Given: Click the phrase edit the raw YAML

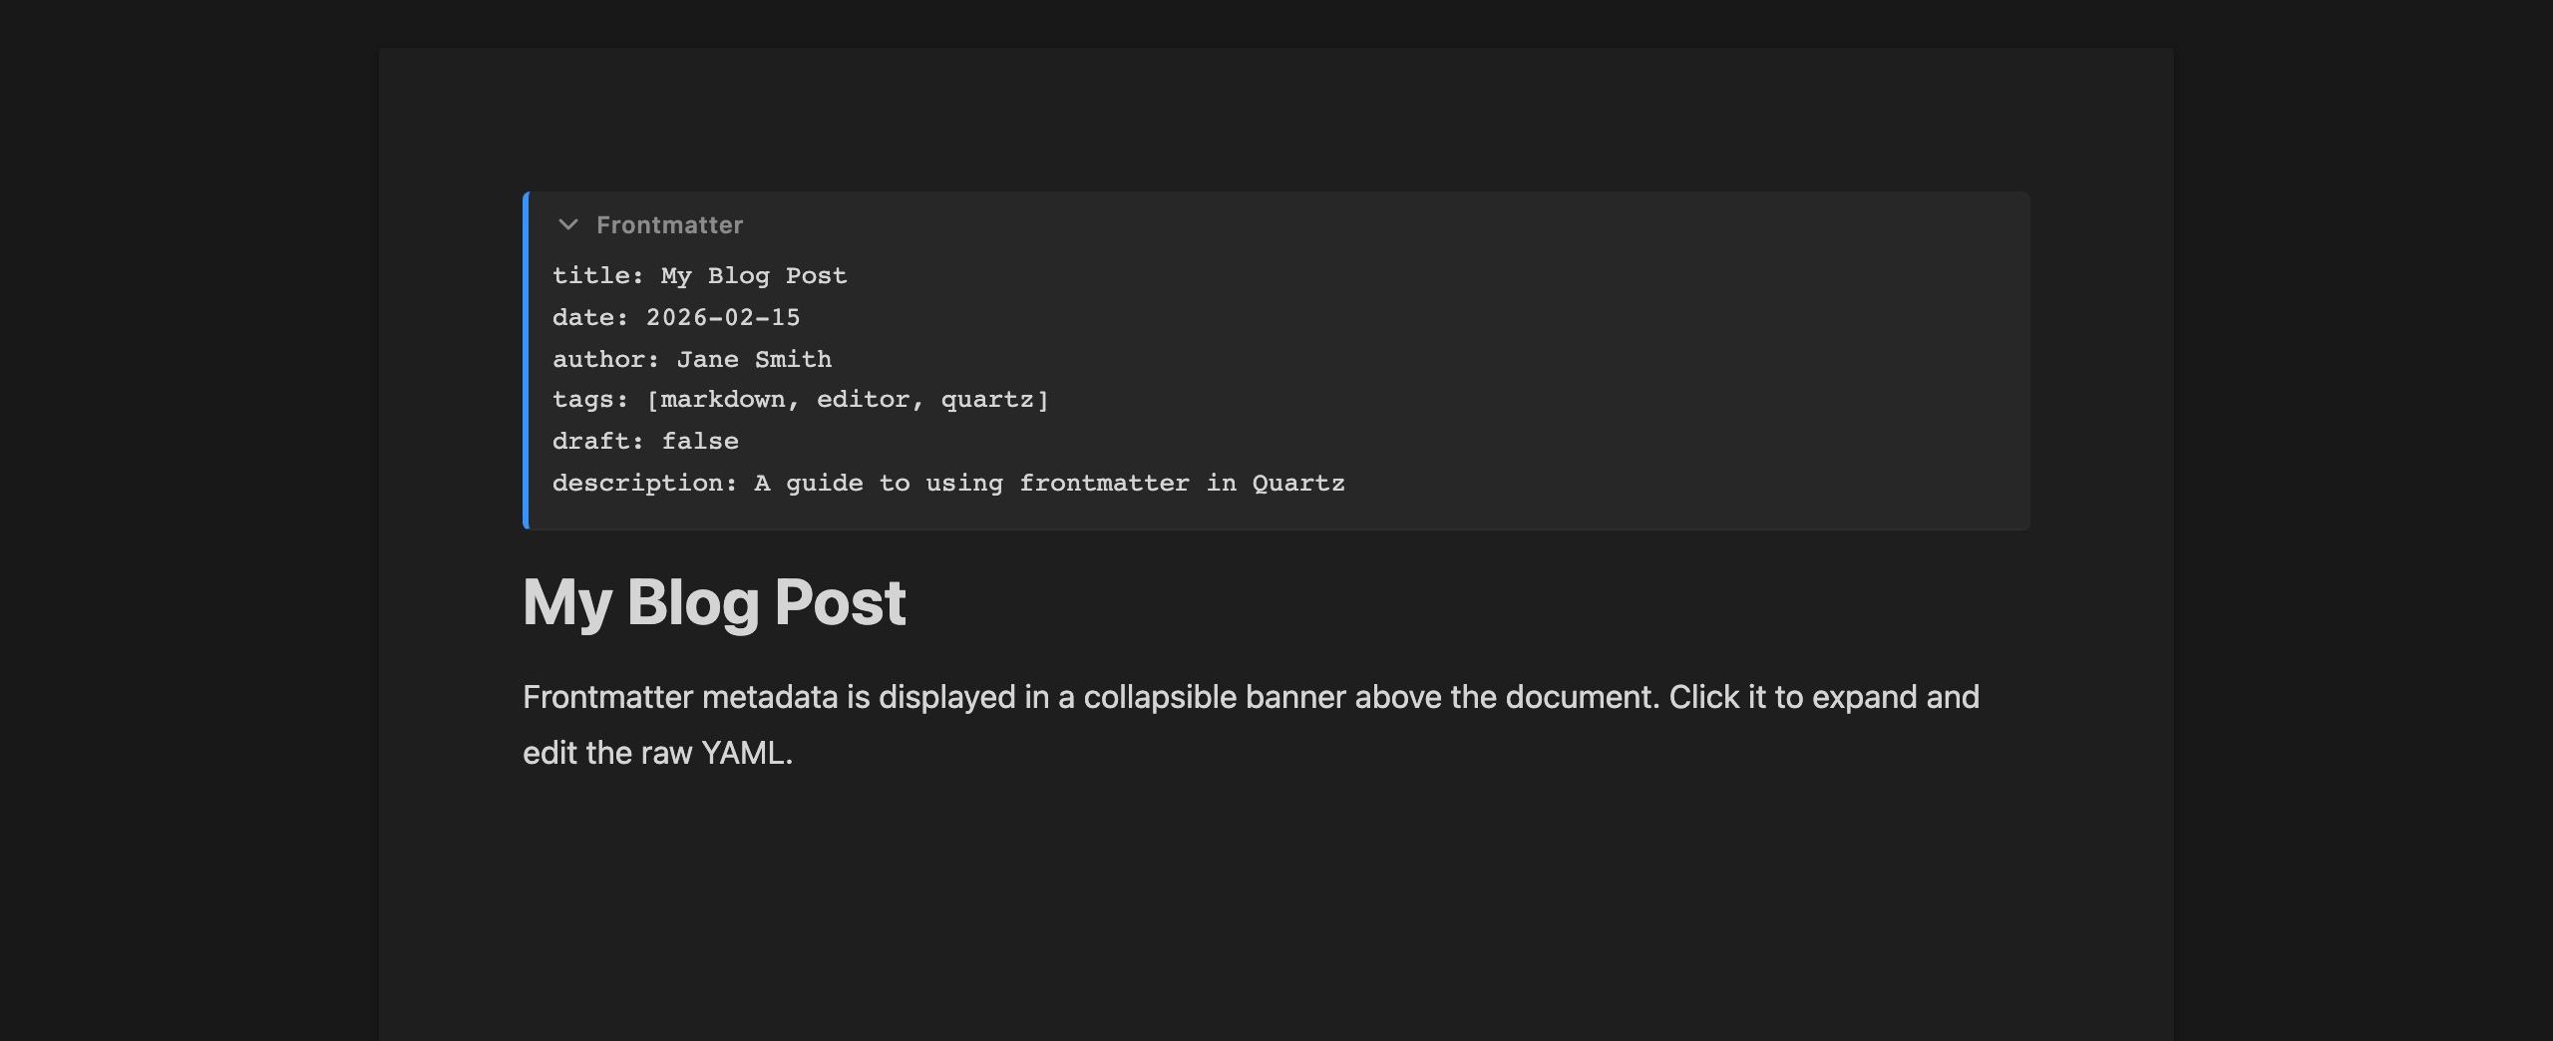Looking at the screenshot, I should pyautogui.click(x=656, y=755).
